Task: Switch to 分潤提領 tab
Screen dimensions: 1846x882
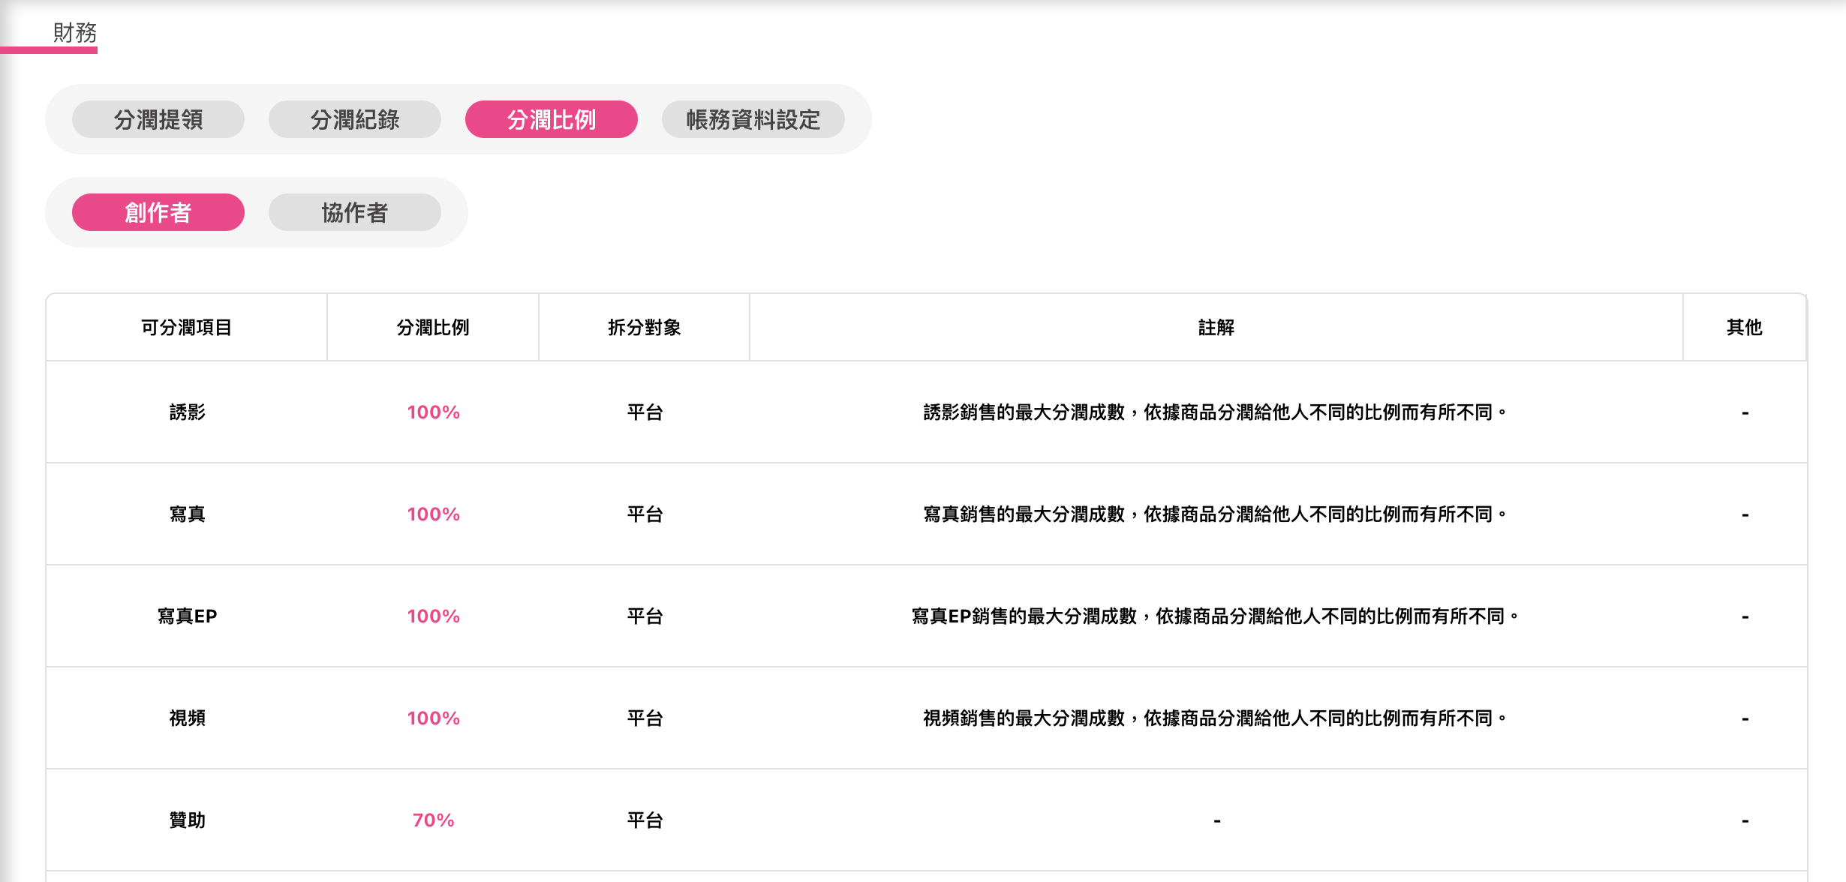Action: point(158,119)
